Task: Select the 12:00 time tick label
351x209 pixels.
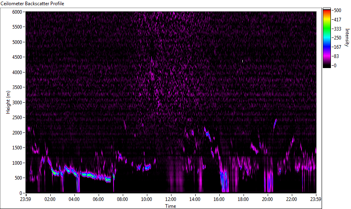Action: coord(171,199)
